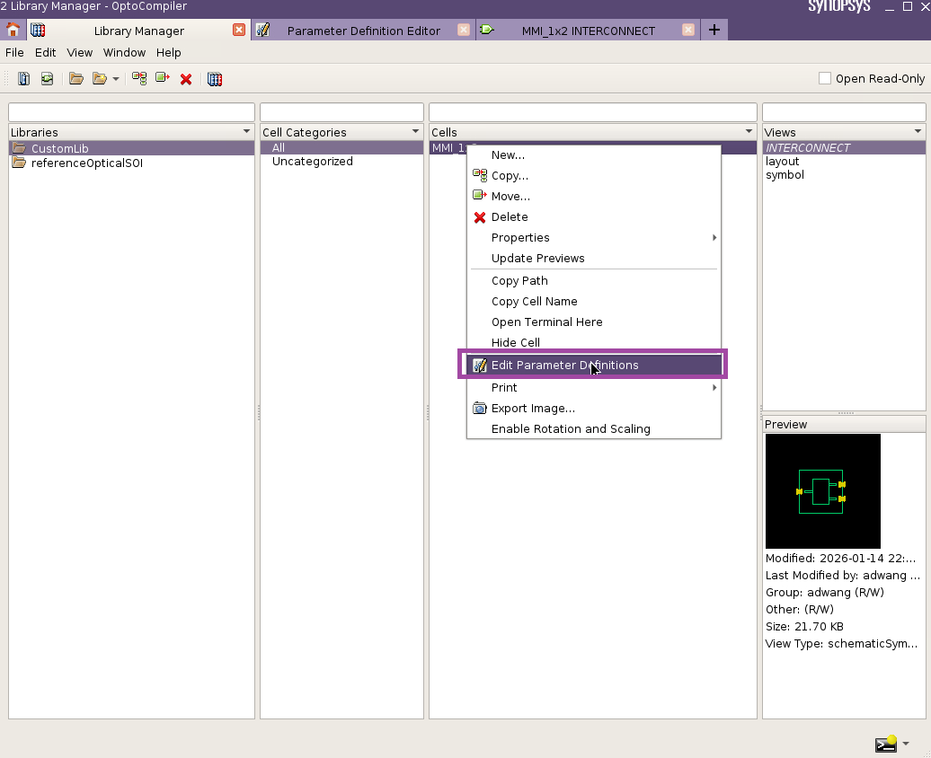
Task: Select the All cell category
Action: [x=341, y=148]
